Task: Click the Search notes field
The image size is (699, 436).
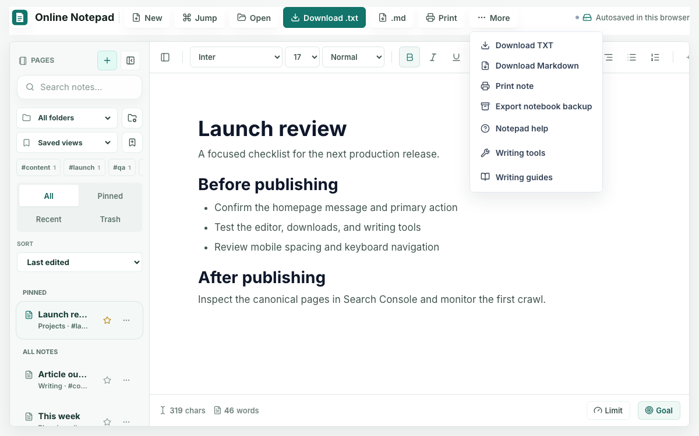Action: click(79, 87)
